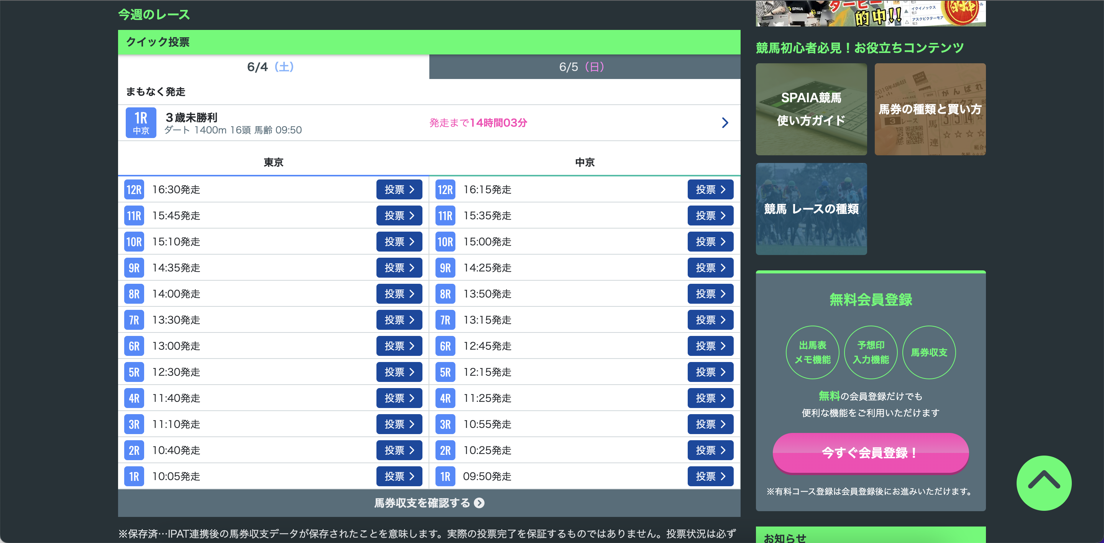
Task: Vote on 中京 9R 14:25 race
Action: pos(711,268)
